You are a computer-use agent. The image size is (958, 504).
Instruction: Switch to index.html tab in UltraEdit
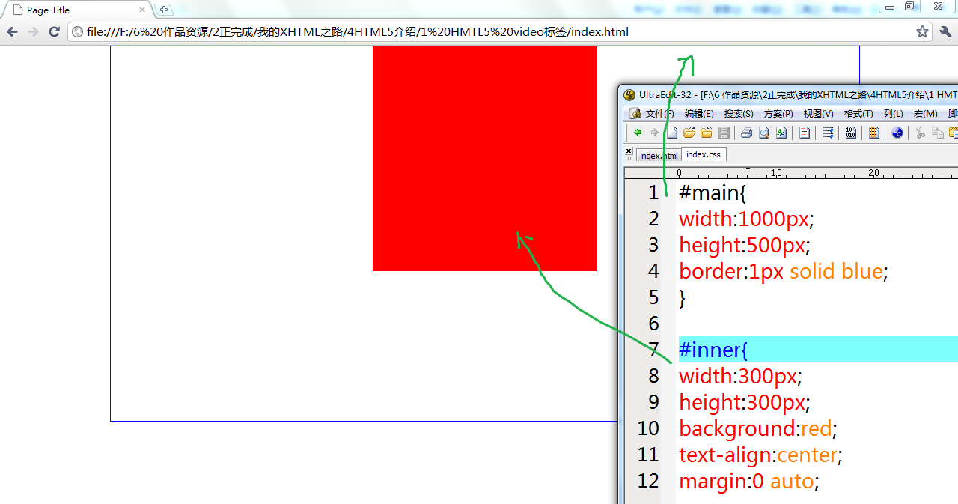click(x=659, y=156)
